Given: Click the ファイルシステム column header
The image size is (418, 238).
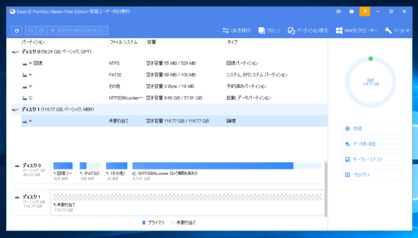Looking at the screenshot, I should [x=124, y=42].
